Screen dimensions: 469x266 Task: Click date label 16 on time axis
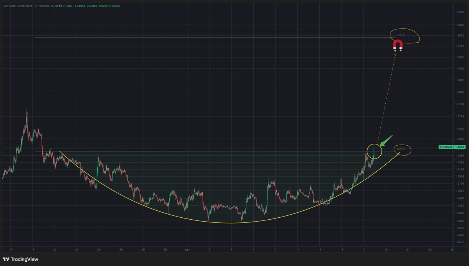coord(11,249)
